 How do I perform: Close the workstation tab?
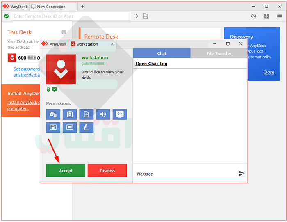(112, 44)
